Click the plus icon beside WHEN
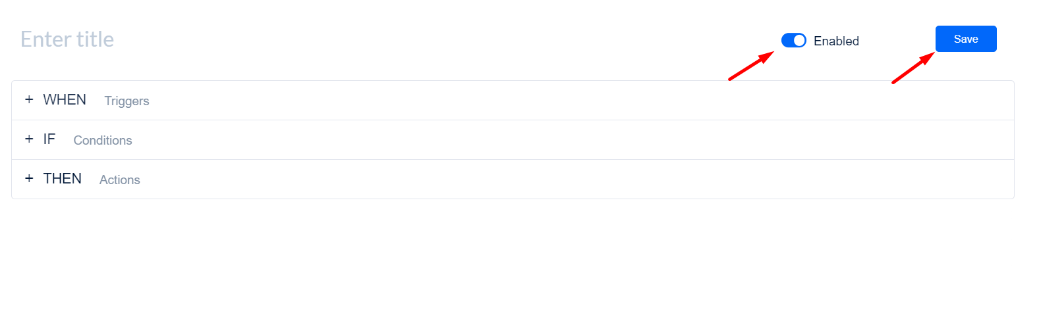The image size is (1039, 311). (29, 99)
